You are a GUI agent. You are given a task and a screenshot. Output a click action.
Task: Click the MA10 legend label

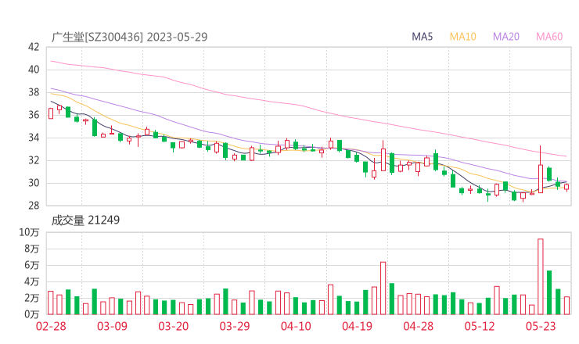point(462,37)
